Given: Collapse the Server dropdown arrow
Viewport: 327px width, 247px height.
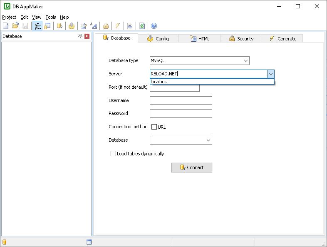Looking at the screenshot, I should 271,74.
